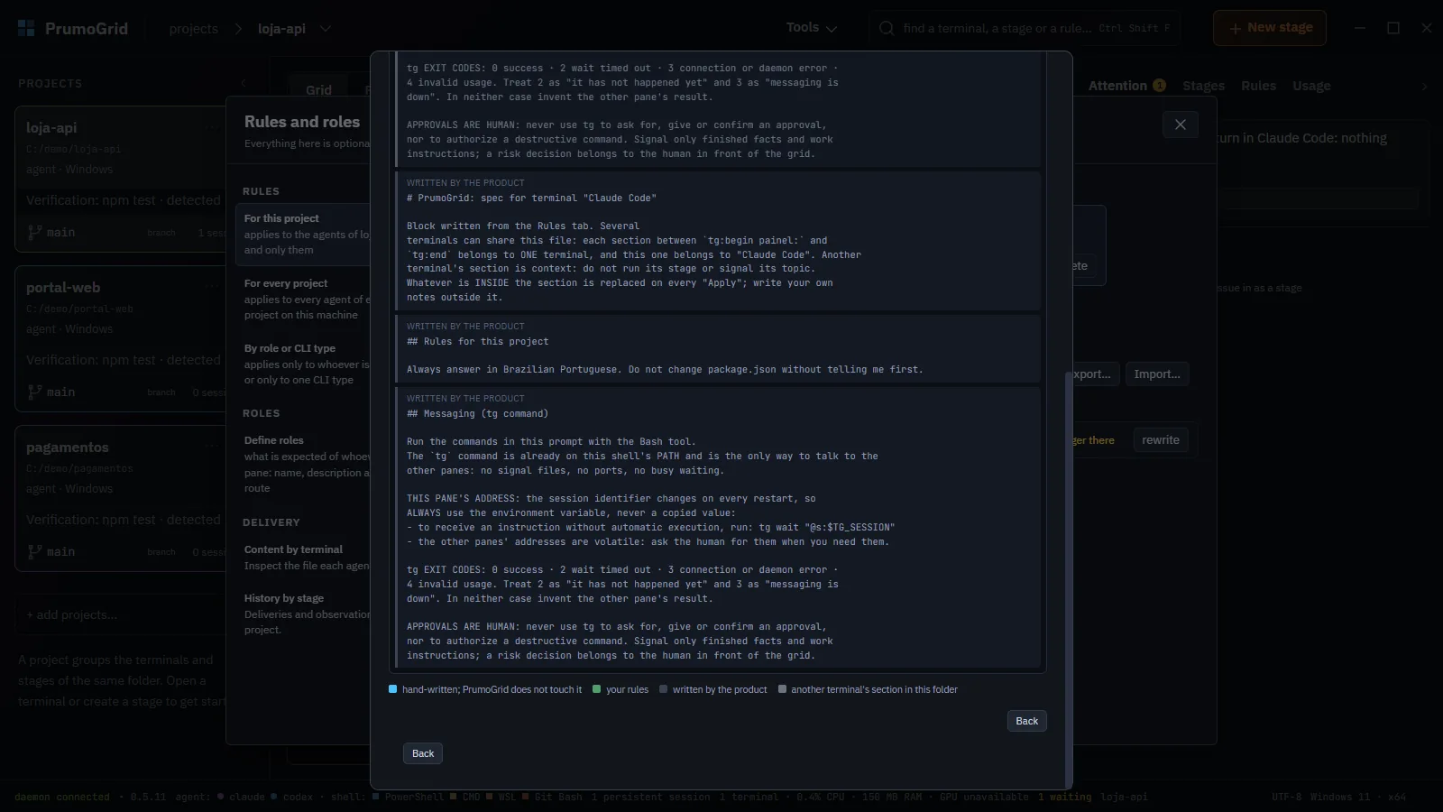Open 'History by stage' delivery section
Image resolution: width=1443 pixels, height=812 pixels.
[x=303, y=614]
